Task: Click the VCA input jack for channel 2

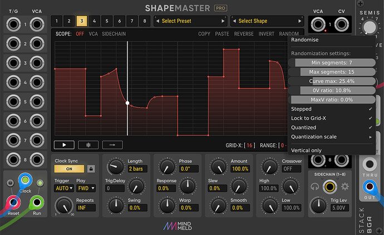Action: 37,44
